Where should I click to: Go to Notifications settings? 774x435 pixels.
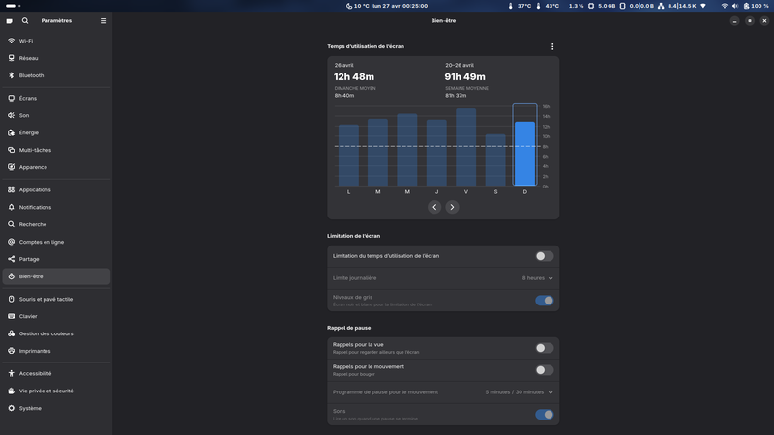[56, 207]
